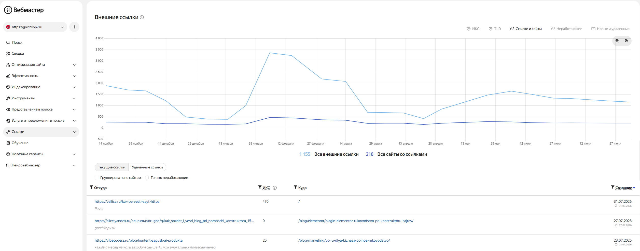Screen dimensions: 640x251
Task: Zoom in the chart
Action: point(626,41)
